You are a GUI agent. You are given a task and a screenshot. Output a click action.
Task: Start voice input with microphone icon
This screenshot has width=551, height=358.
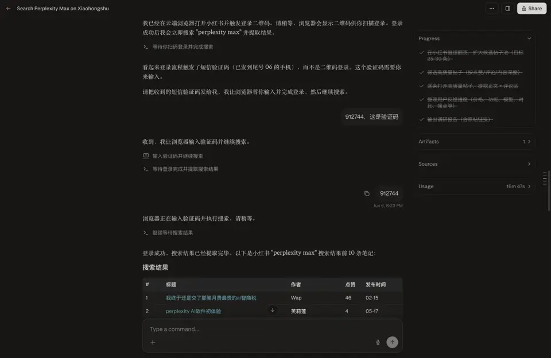click(x=378, y=342)
